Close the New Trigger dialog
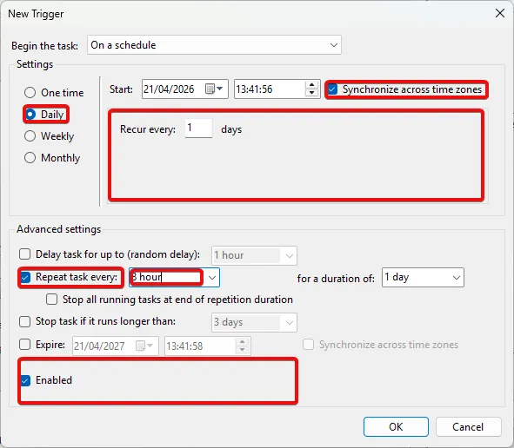The height and width of the screenshot is (448, 514). tap(500, 13)
